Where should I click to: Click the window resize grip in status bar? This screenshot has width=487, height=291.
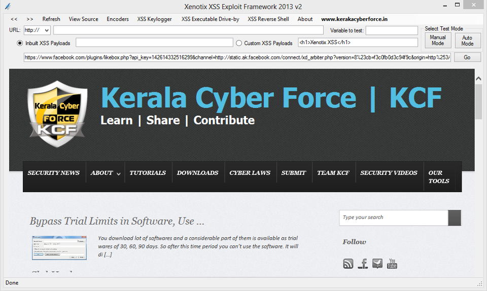pos(480,284)
